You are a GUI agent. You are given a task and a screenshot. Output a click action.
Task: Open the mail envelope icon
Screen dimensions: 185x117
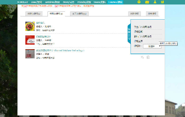(x=147, y=2)
